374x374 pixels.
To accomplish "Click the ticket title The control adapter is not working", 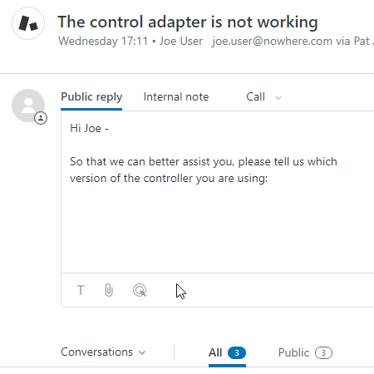I will click(x=188, y=22).
